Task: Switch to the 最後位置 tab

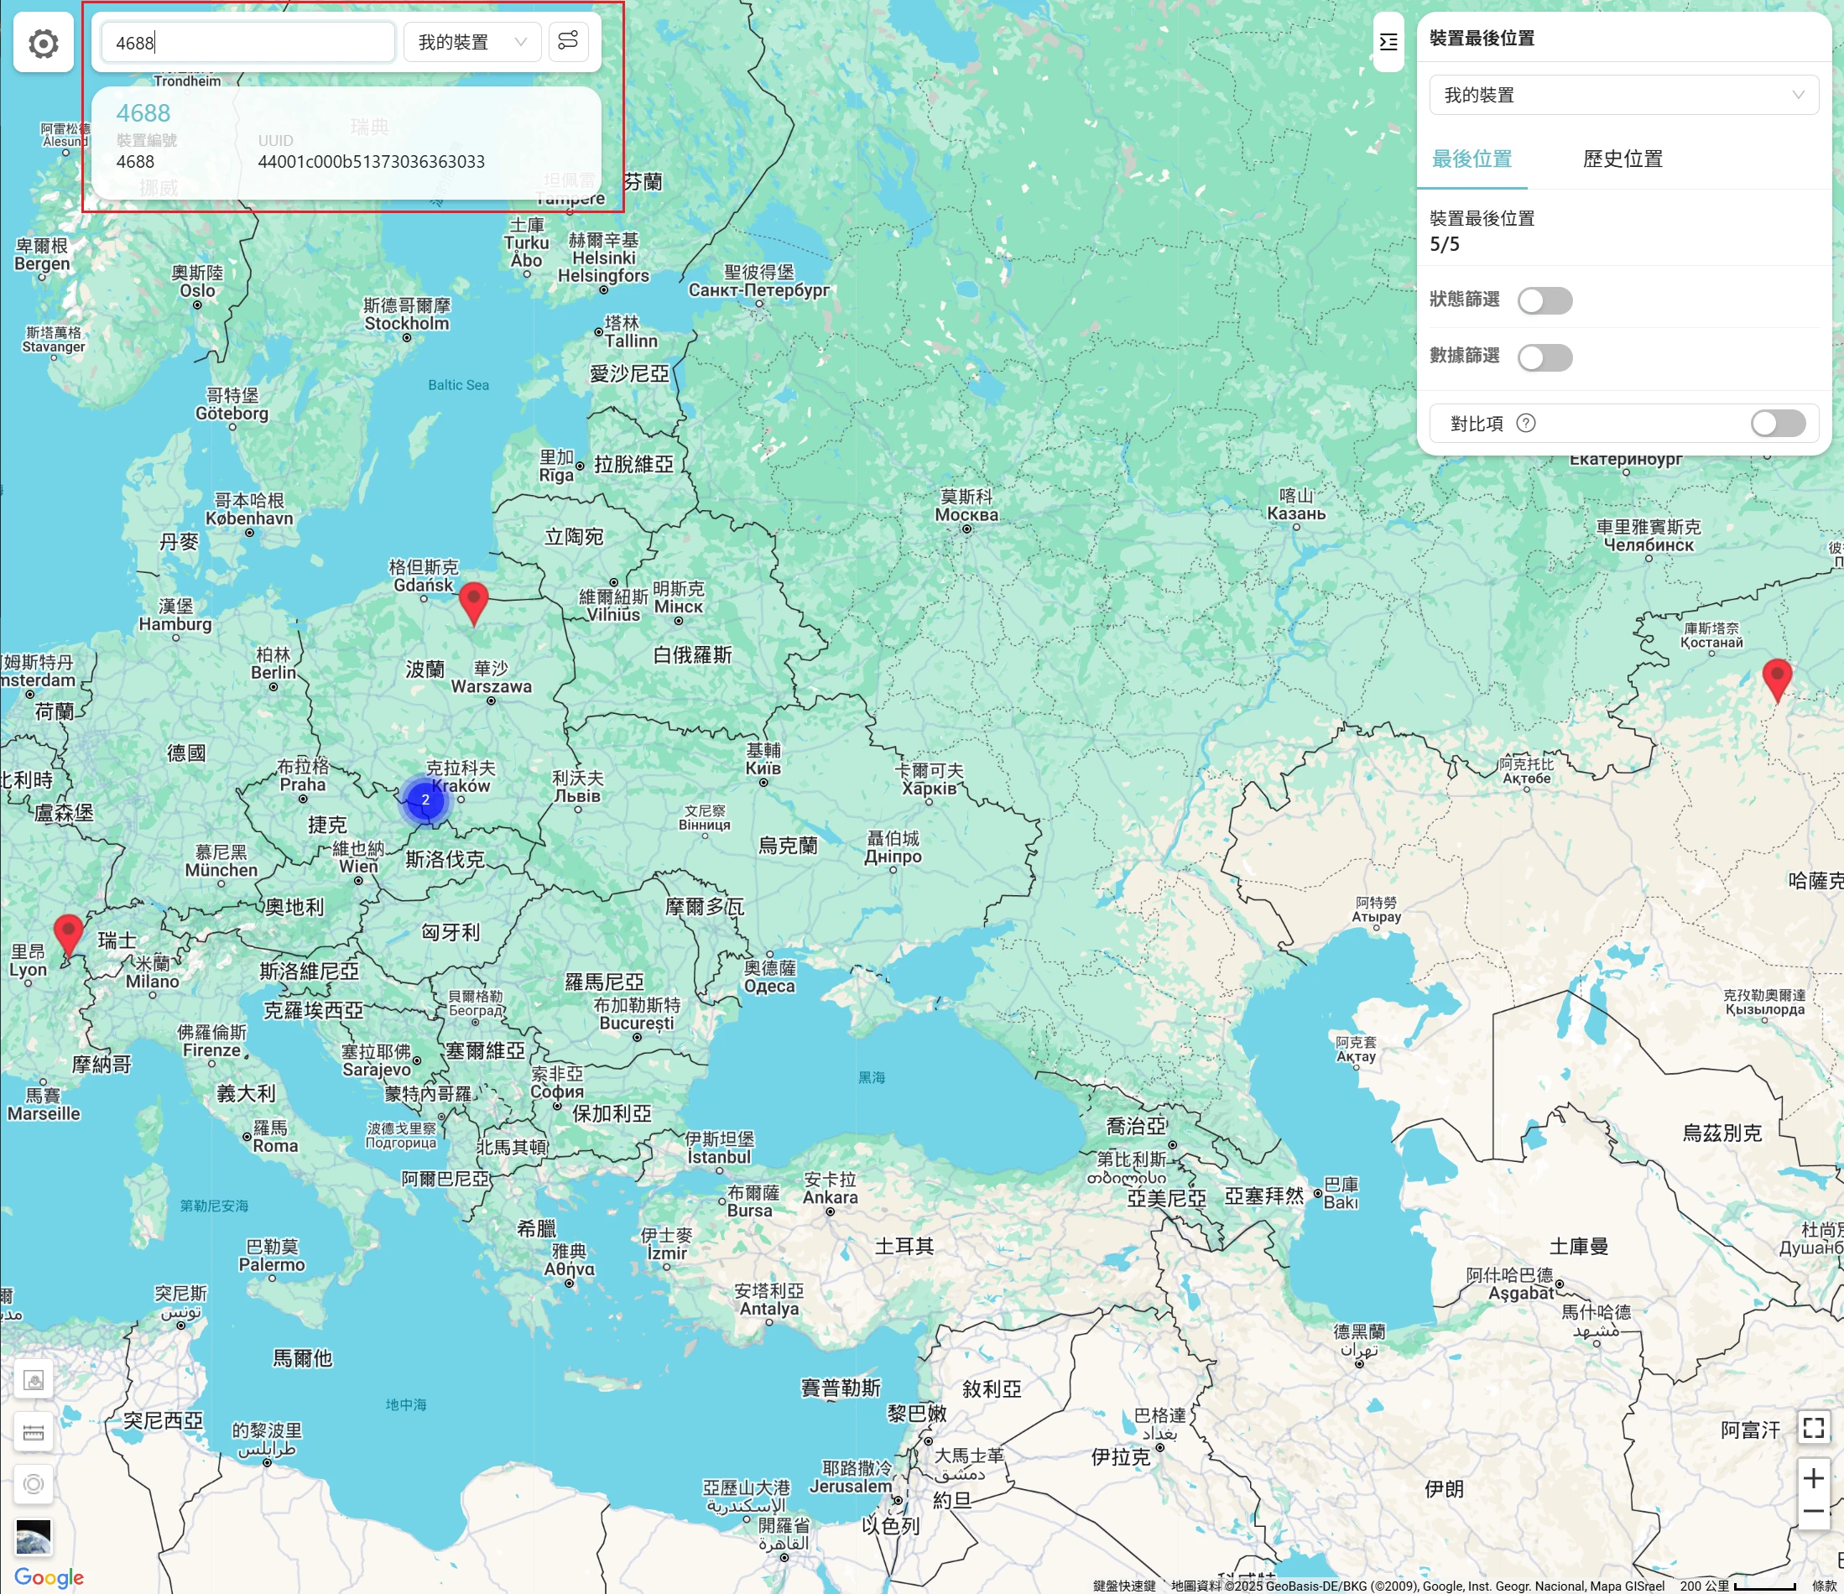Action: [x=1472, y=159]
